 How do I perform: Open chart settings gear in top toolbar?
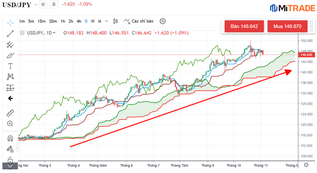(x=163, y=21)
